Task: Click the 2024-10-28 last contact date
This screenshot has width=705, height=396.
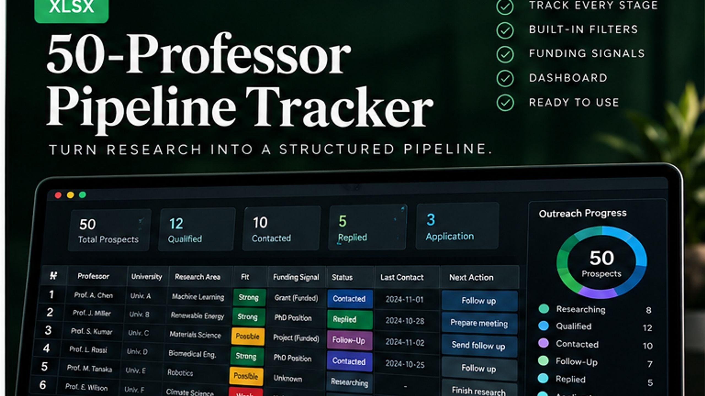Action: click(x=405, y=321)
